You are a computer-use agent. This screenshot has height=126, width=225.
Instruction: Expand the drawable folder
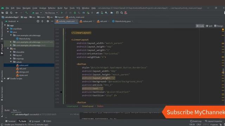point(11,52)
